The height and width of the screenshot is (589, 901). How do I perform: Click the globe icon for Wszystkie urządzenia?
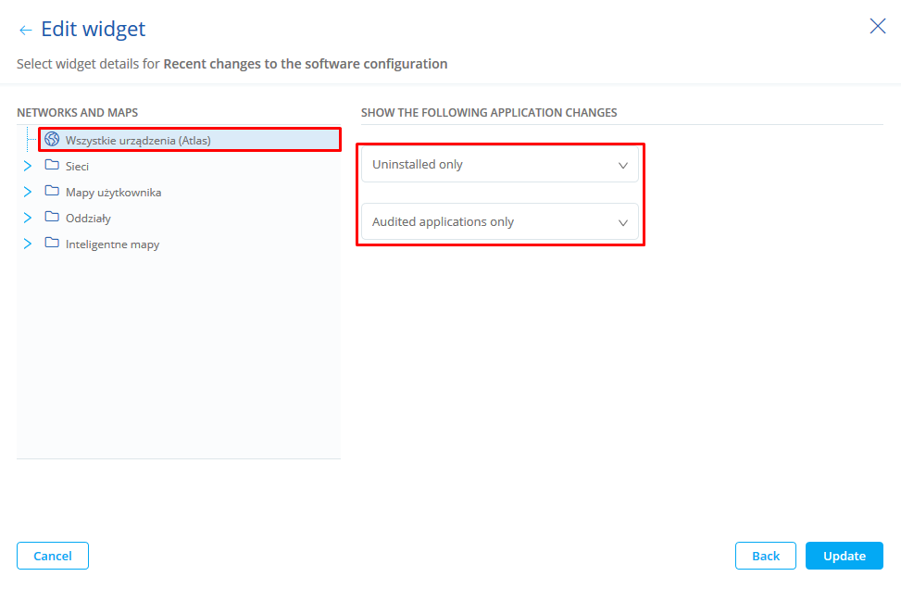click(x=52, y=140)
